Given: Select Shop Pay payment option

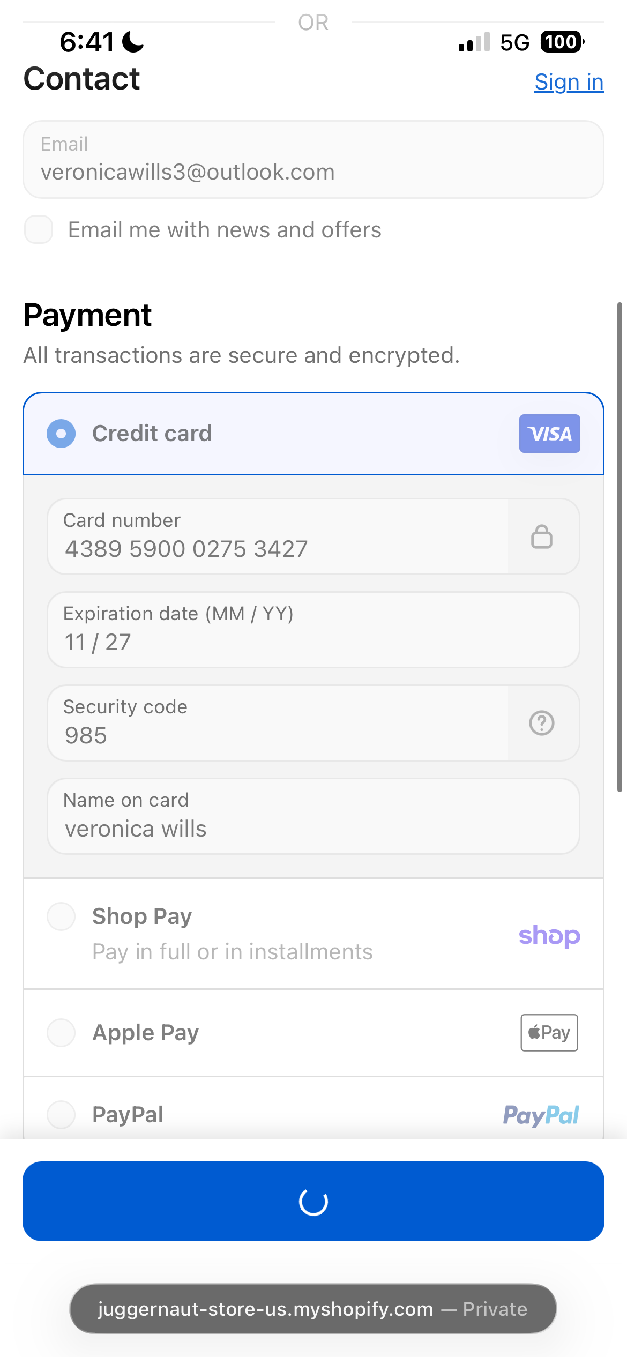Looking at the screenshot, I should coord(61,916).
